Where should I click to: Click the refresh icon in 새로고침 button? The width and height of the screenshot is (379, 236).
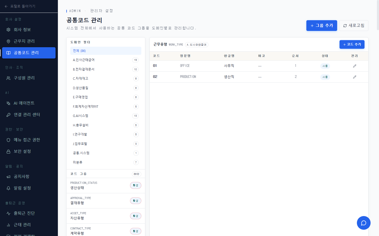tap(345, 26)
